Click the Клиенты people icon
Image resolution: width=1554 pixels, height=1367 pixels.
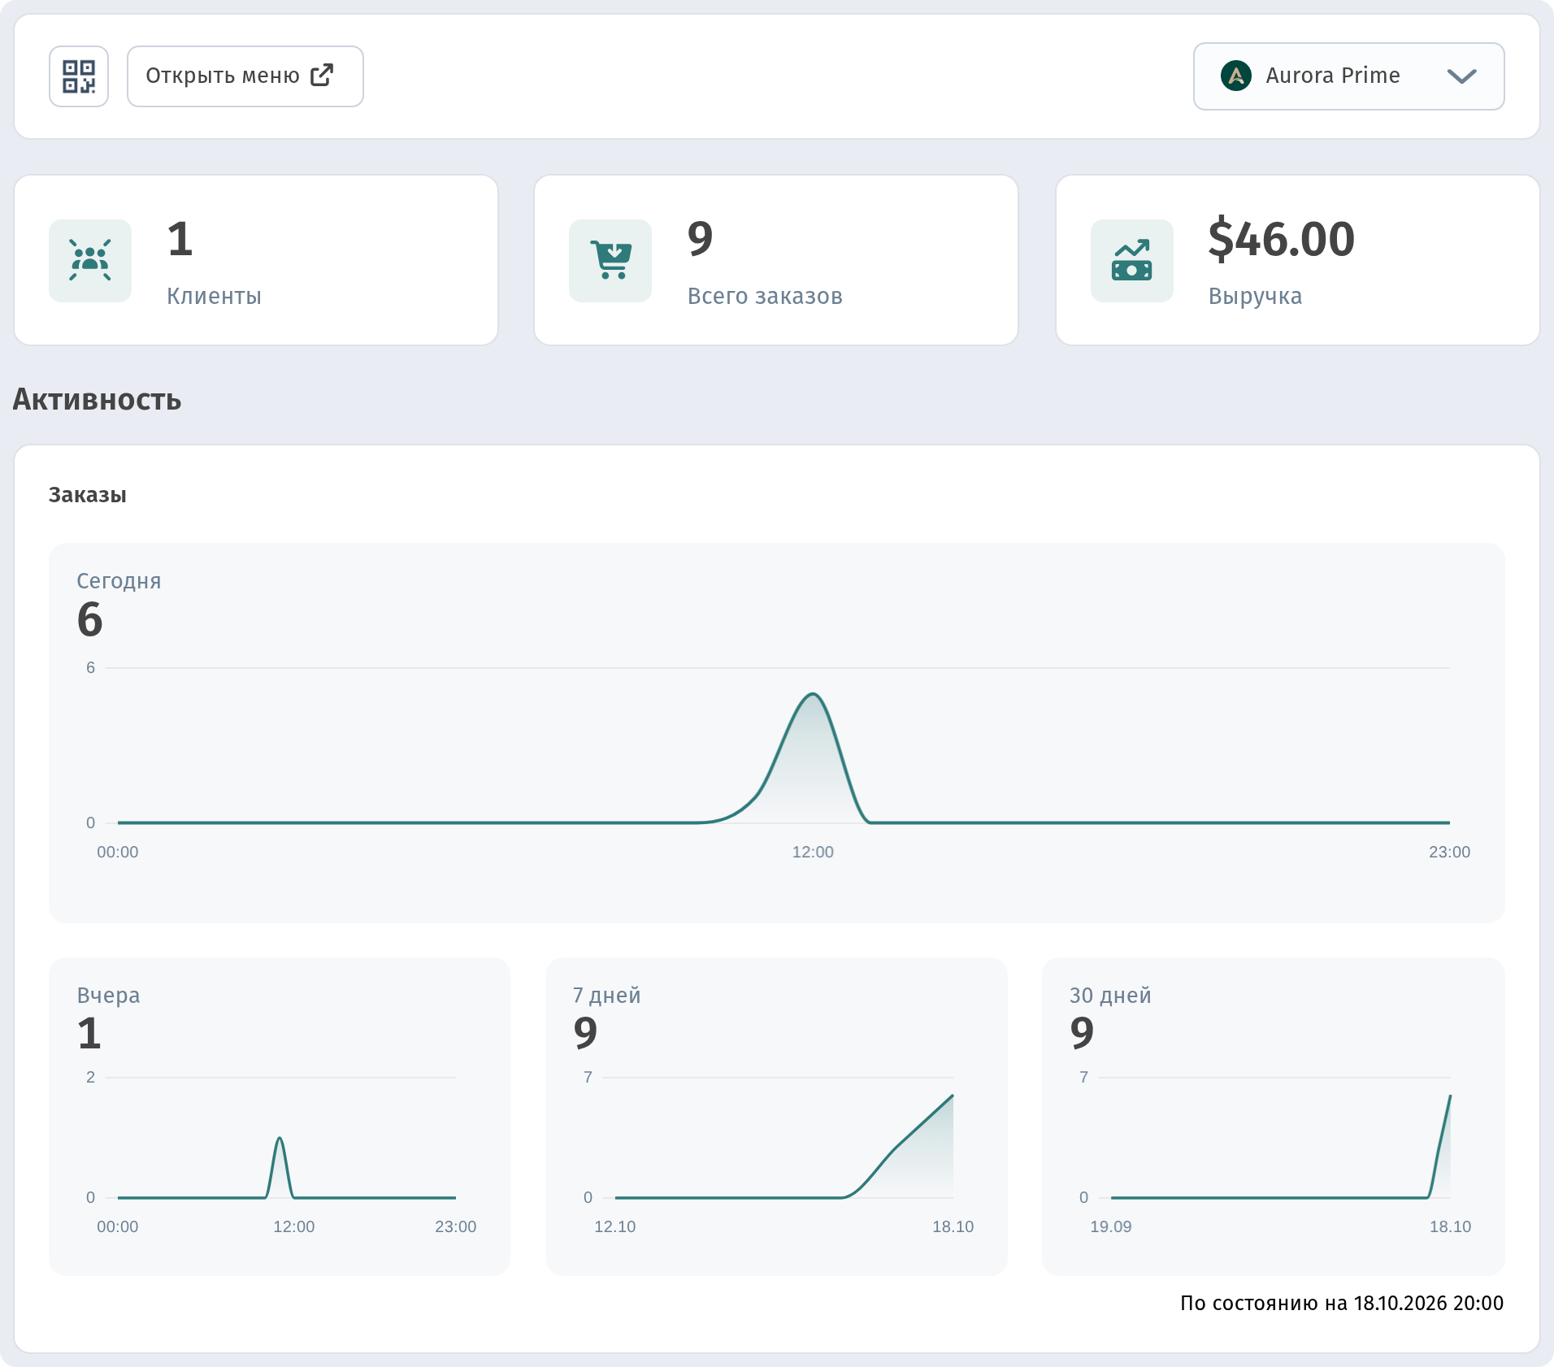[x=90, y=261]
